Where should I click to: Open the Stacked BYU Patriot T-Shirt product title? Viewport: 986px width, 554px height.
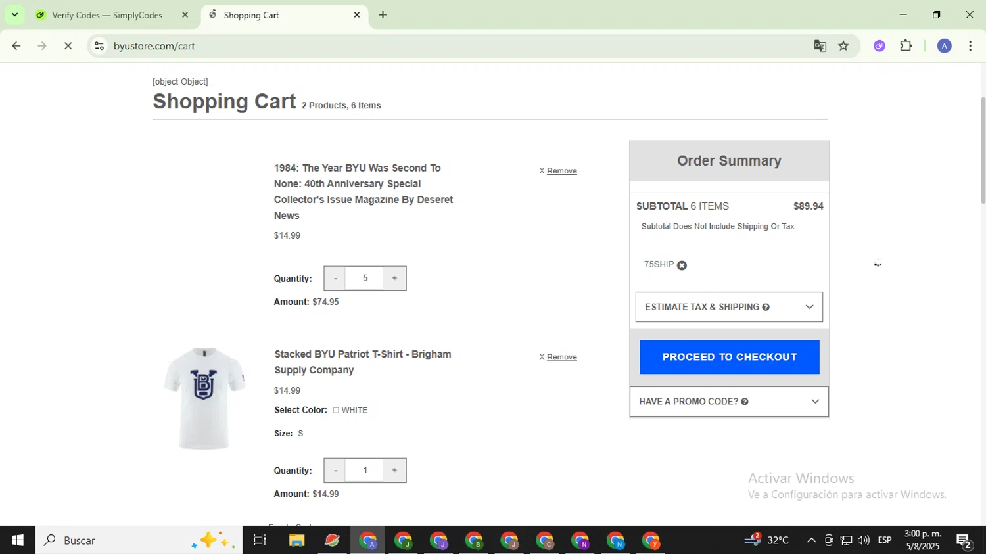363,362
